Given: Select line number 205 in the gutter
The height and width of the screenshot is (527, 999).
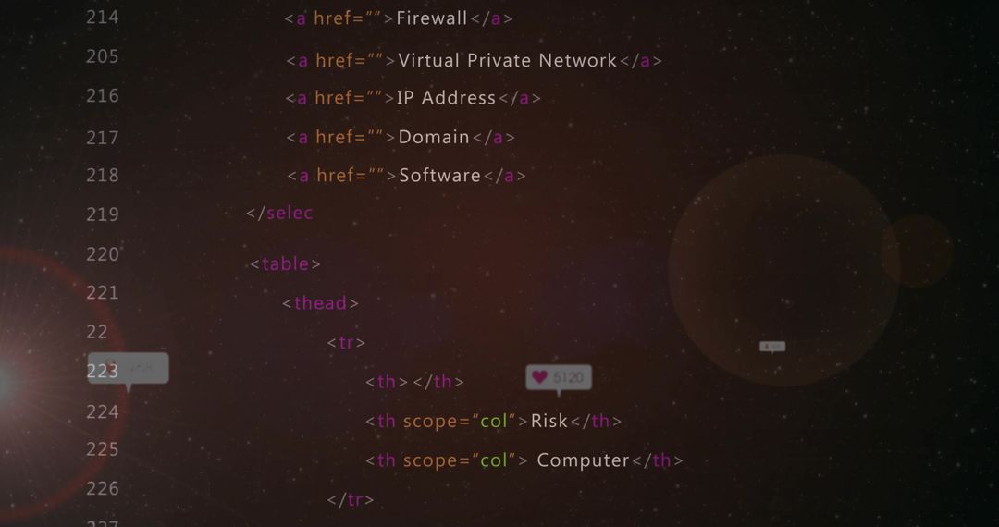Looking at the screenshot, I should pos(103,56).
